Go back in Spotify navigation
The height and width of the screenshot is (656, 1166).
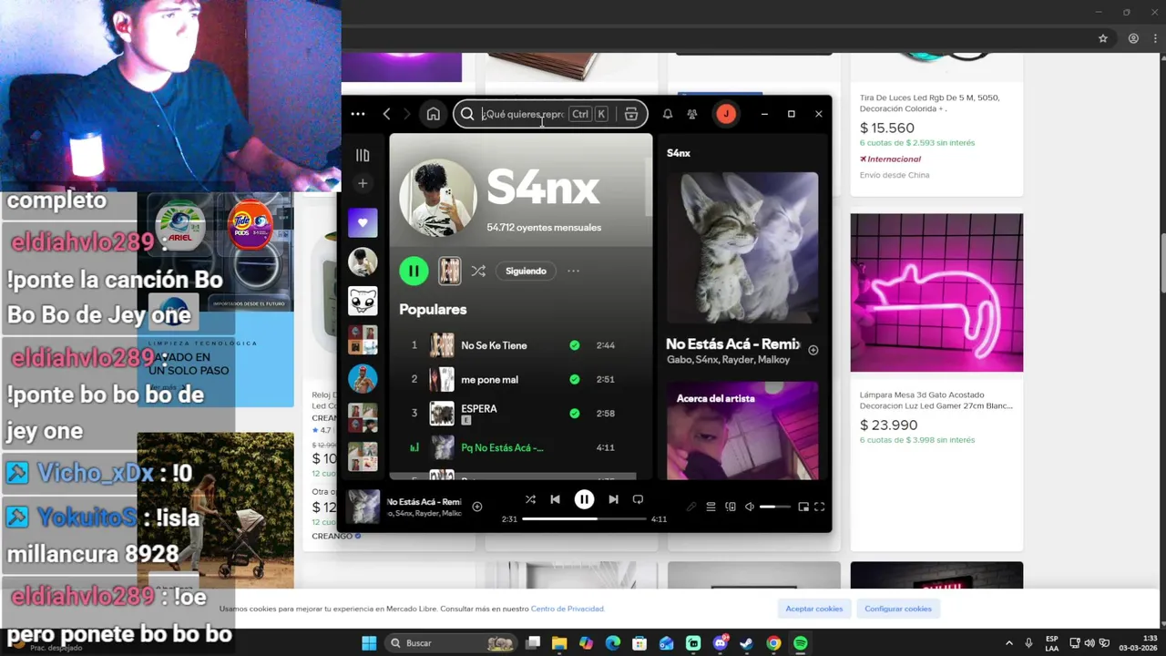click(387, 114)
